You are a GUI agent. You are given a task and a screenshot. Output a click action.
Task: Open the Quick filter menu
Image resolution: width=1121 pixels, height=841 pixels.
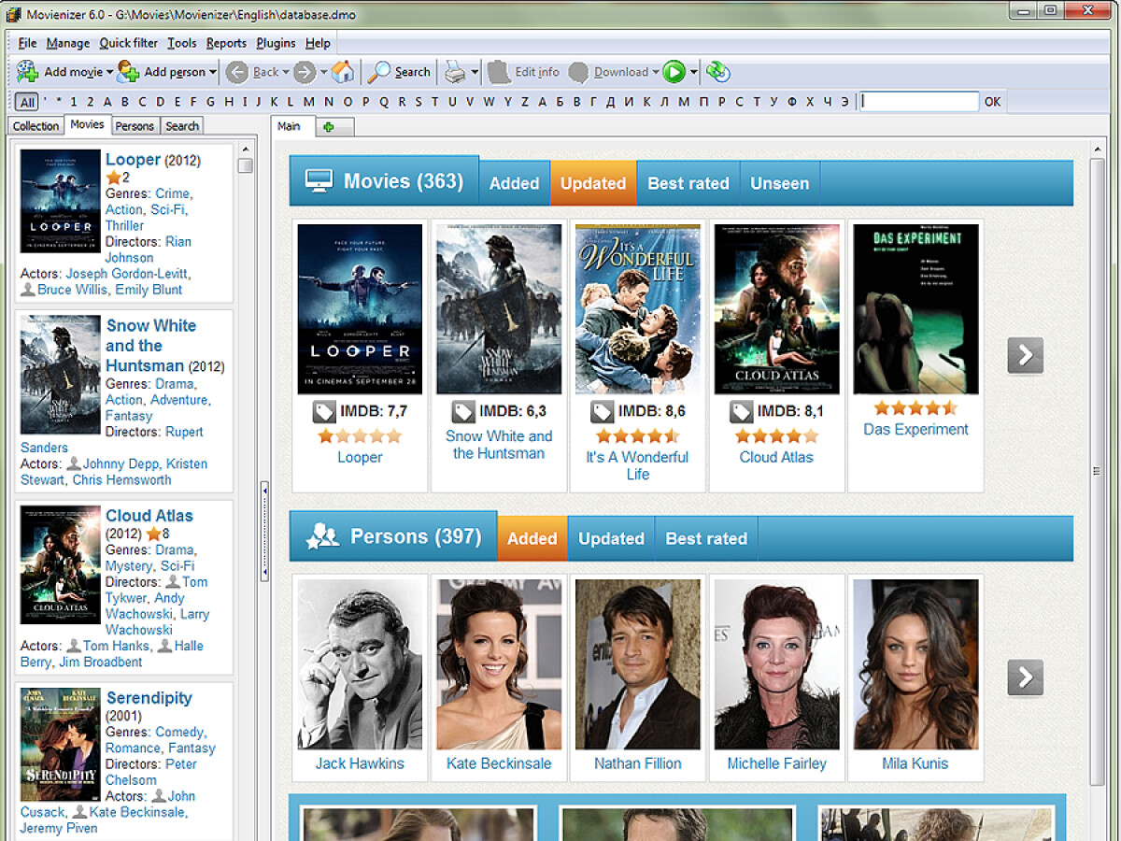128,43
